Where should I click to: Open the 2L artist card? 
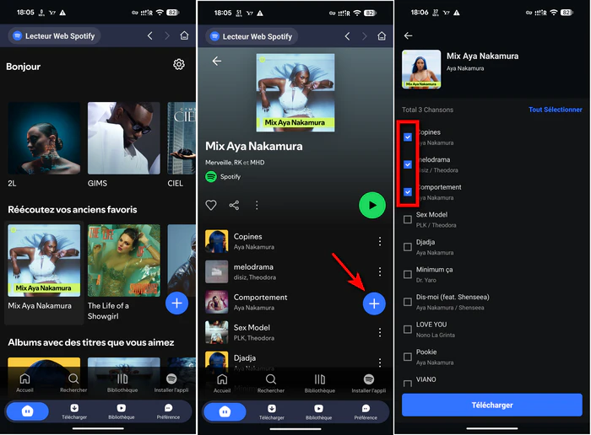point(44,145)
